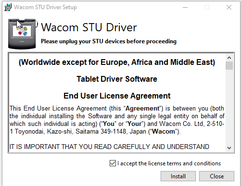241x186 pixels.
Task: Click the "Tablet Driver Software" heading
Action: tap(117, 79)
